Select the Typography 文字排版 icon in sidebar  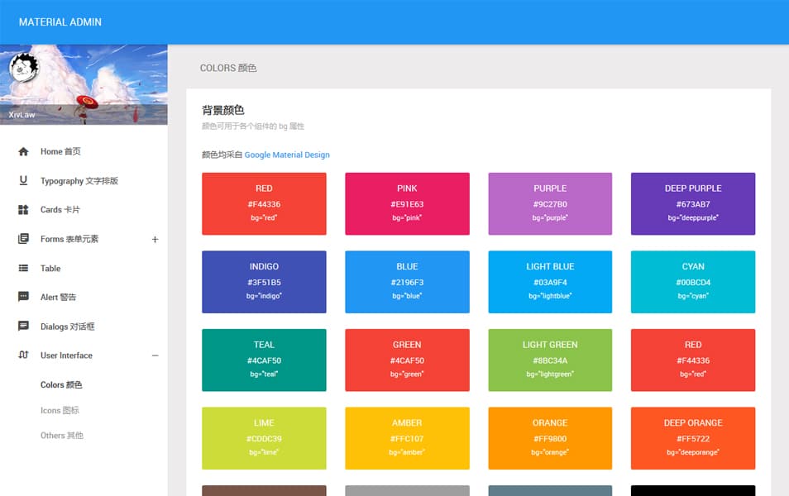click(23, 180)
